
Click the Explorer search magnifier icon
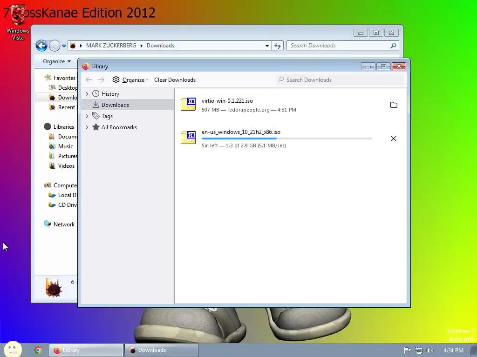(393, 46)
